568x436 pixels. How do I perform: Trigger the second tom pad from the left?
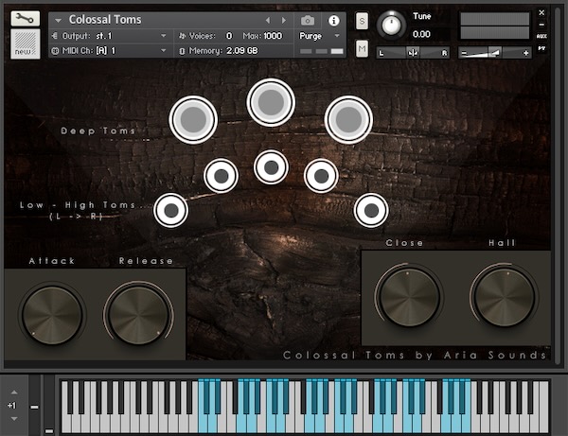coord(221,176)
